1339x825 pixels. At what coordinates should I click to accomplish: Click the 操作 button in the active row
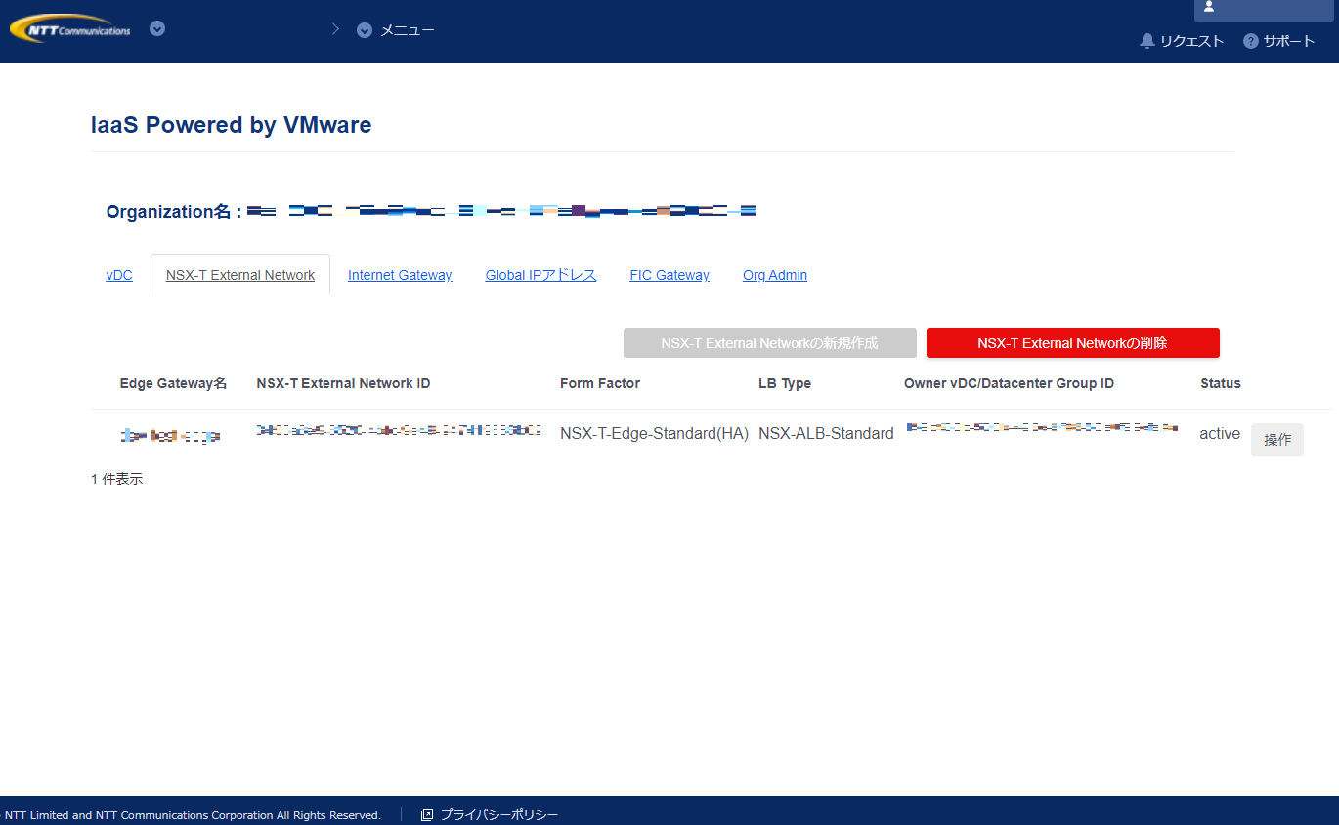click(x=1277, y=440)
